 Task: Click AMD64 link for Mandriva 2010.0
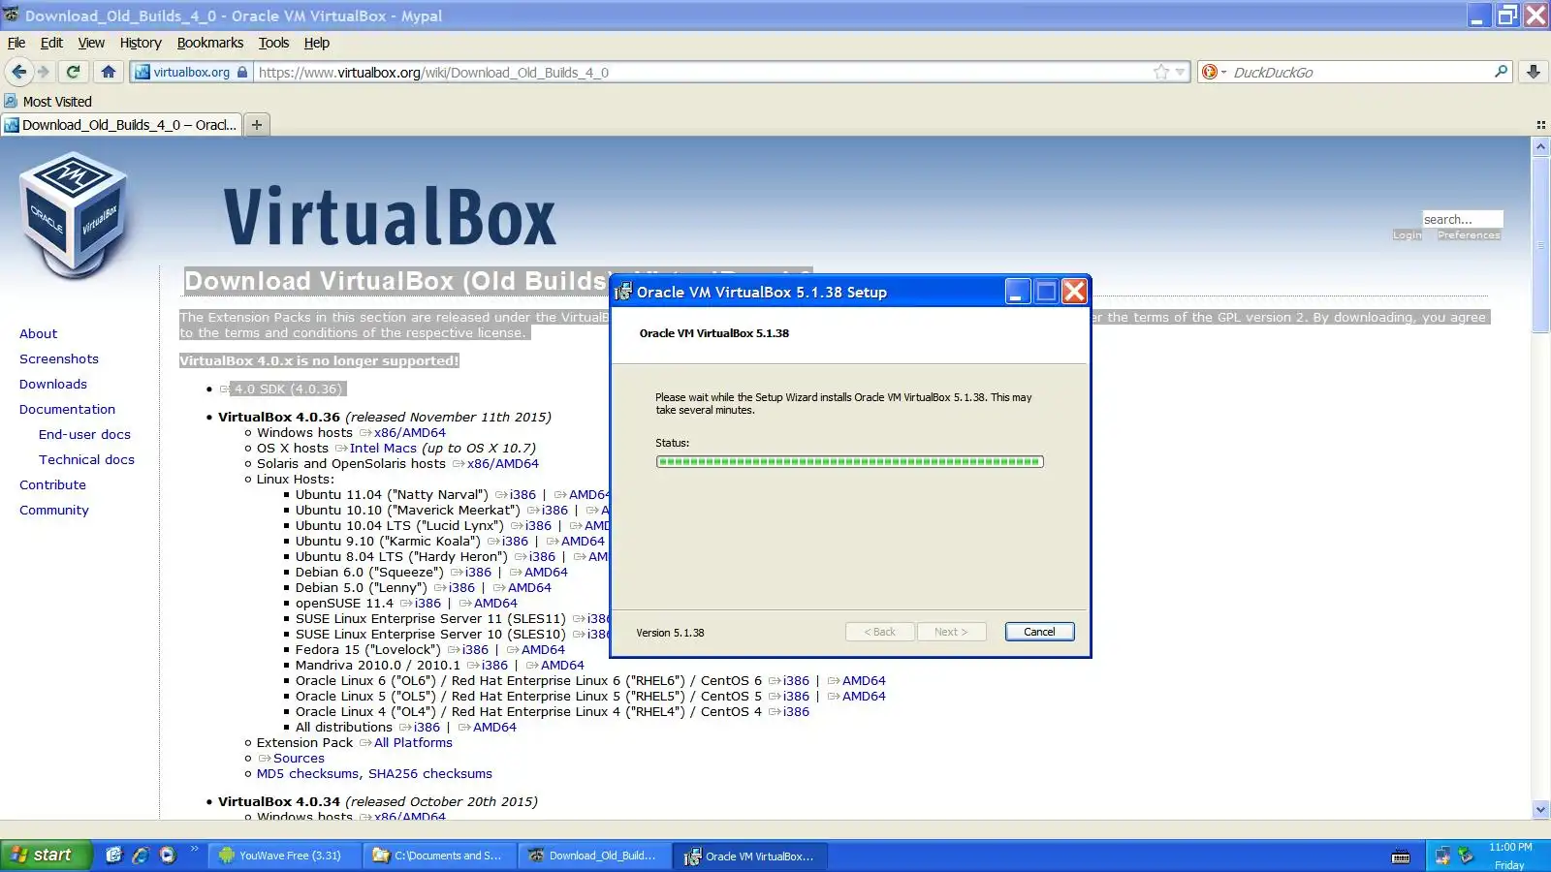[562, 666]
